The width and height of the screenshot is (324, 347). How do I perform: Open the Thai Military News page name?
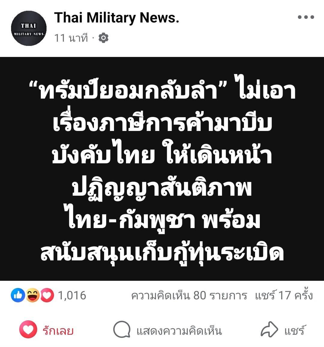click(x=117, y=18)
